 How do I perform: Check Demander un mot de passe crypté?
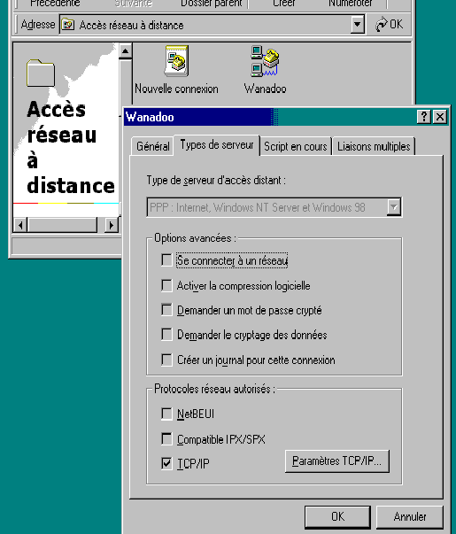click(x=166, y=310)
